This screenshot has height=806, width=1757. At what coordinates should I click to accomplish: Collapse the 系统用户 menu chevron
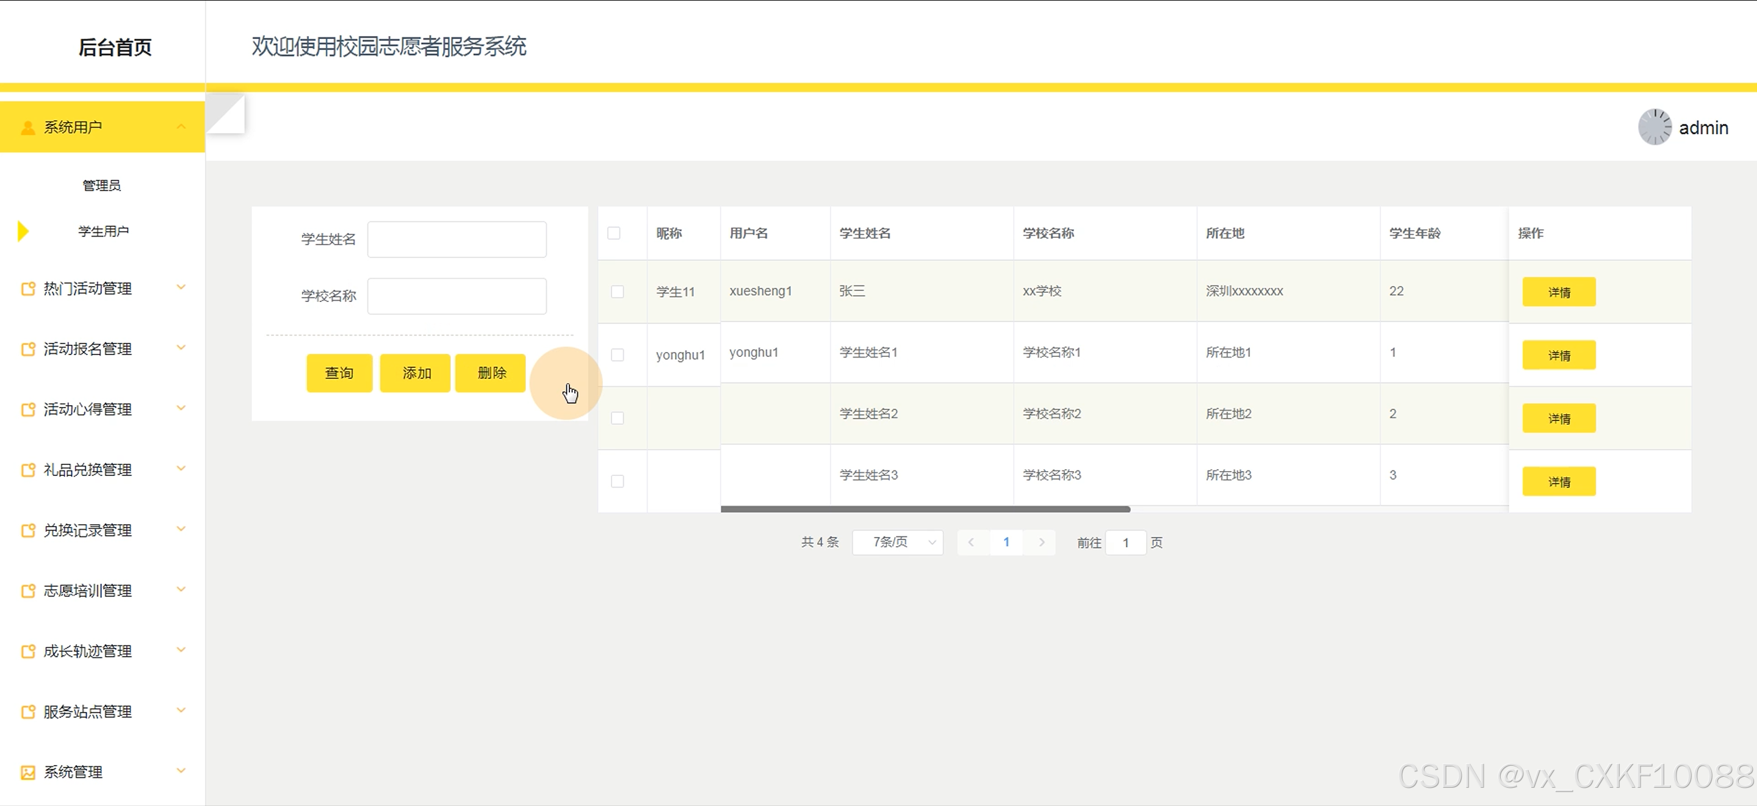[181, 127]
